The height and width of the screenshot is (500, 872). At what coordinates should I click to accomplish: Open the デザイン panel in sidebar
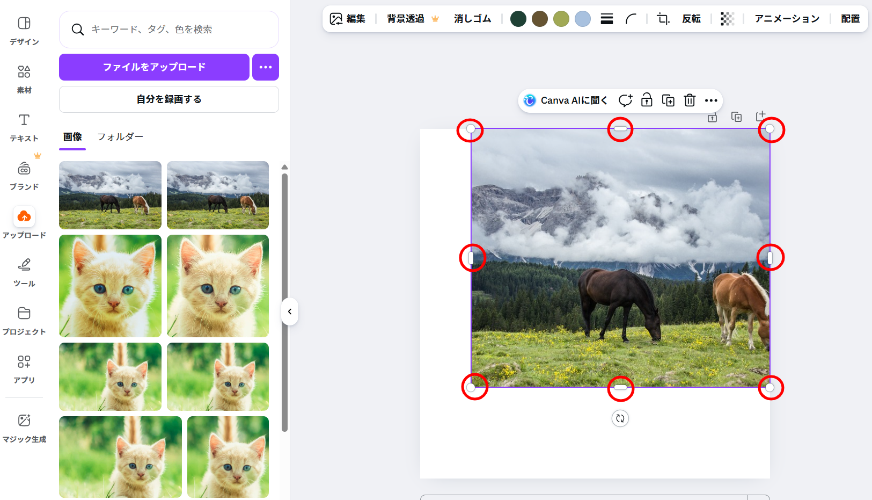[x=24, y=31]
